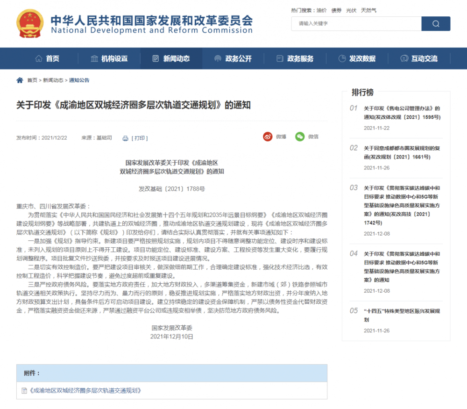
Task: Click the home icon beside 首页 in navigation
Action: pos(39,58)
